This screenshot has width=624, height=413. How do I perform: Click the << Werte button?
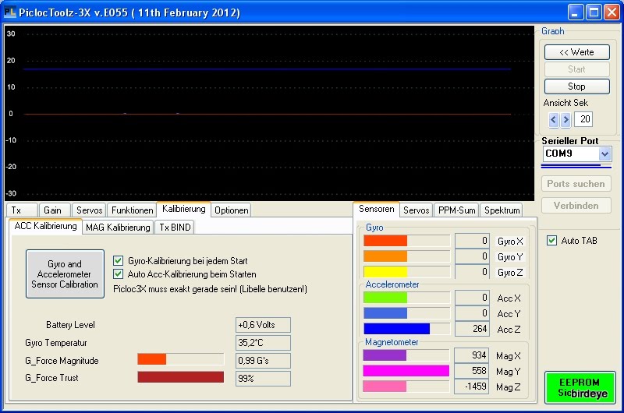[x=576, y=52]
